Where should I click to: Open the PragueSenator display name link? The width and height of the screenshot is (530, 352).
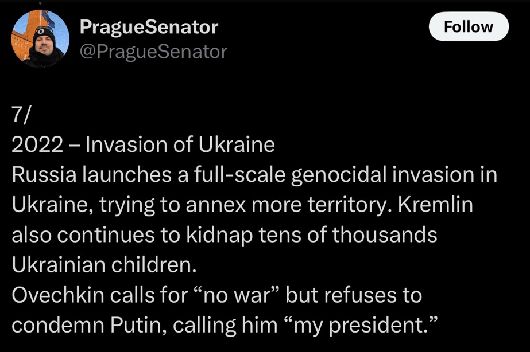tap(149, 26)
